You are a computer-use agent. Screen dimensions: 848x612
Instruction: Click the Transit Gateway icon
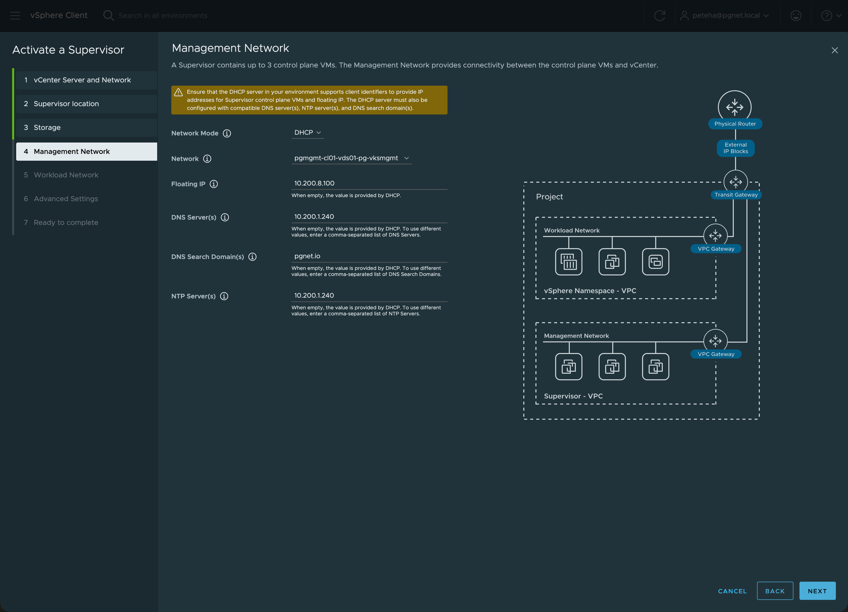(x=736, y=182)
